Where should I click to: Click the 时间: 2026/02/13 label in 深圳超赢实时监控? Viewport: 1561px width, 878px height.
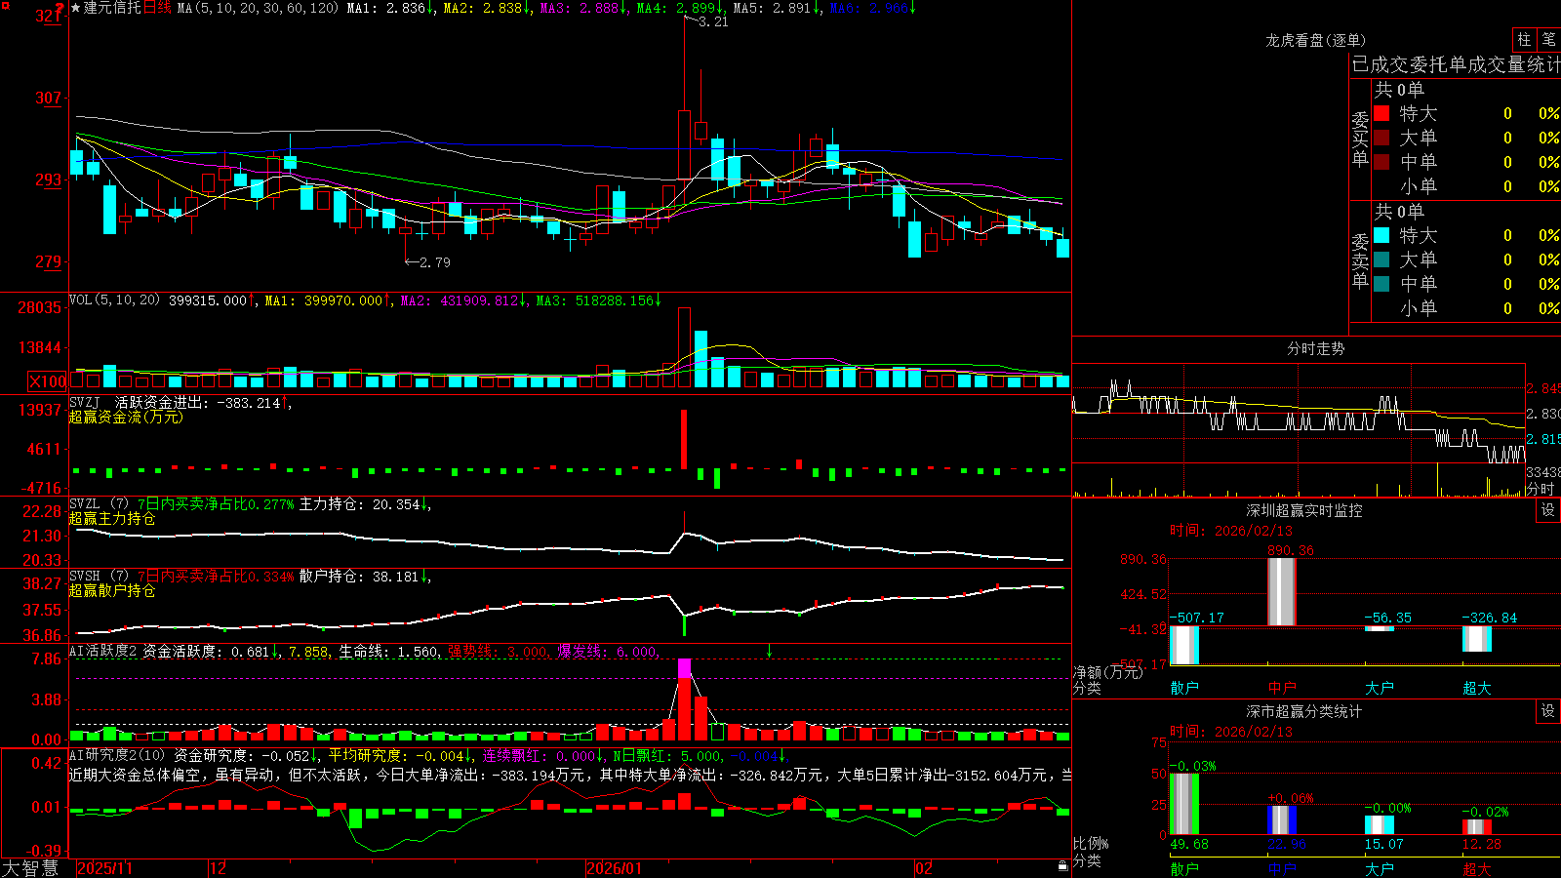click(1231, 531)
